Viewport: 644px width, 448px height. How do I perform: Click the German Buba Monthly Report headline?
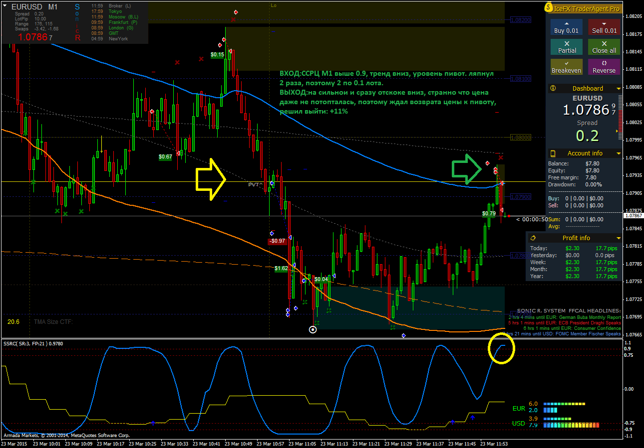click(x=564, y=317)
